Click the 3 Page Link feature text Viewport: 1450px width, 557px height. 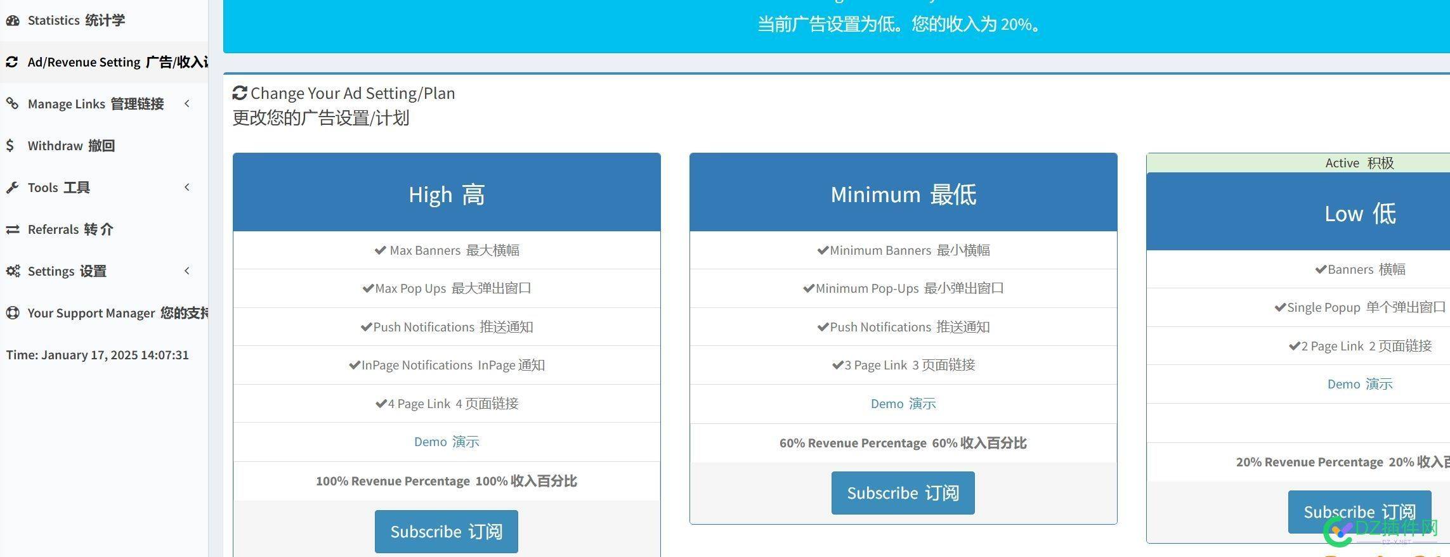910,365
